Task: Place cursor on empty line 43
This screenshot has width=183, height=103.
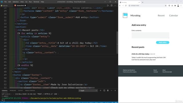Action: (63, 56)
